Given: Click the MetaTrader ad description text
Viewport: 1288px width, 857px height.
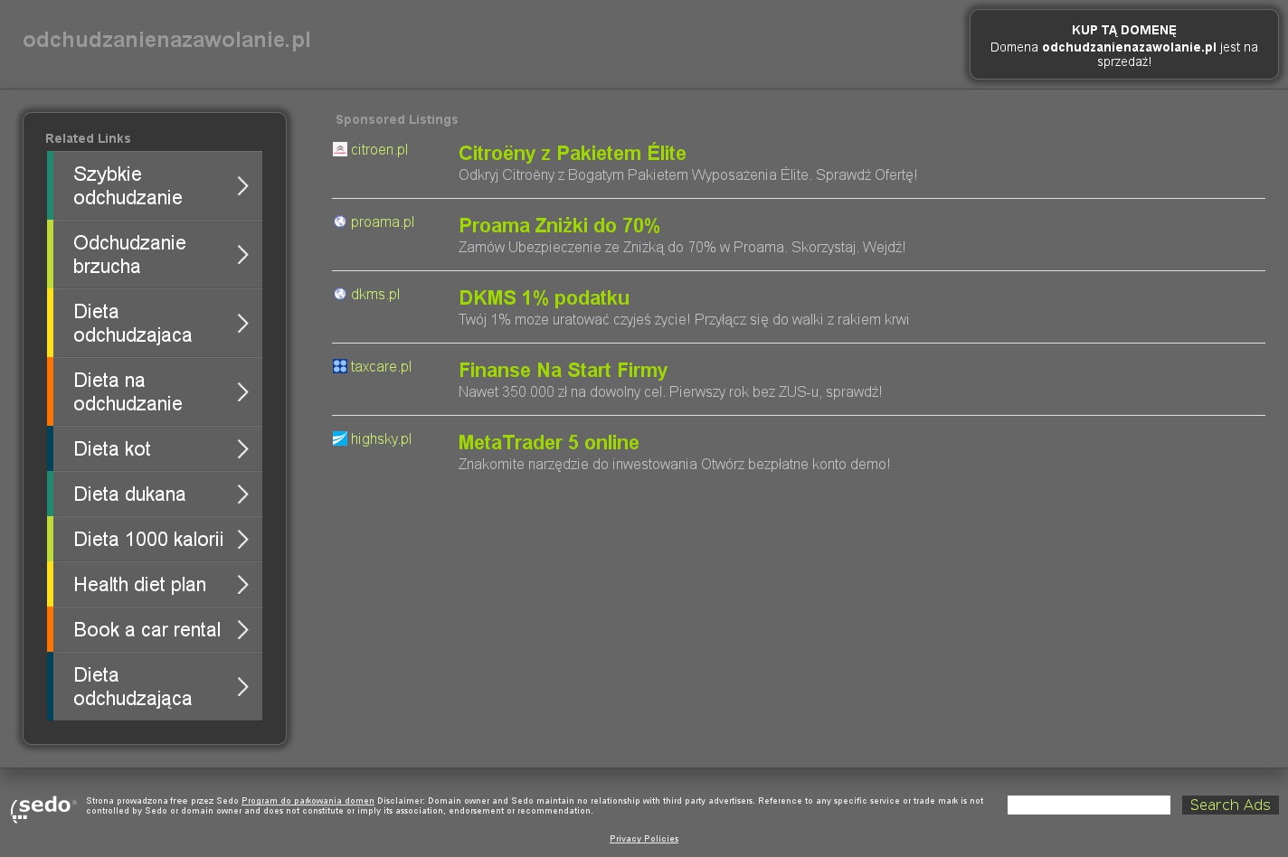Looking at the screenshot, I should tap(674, 464).
